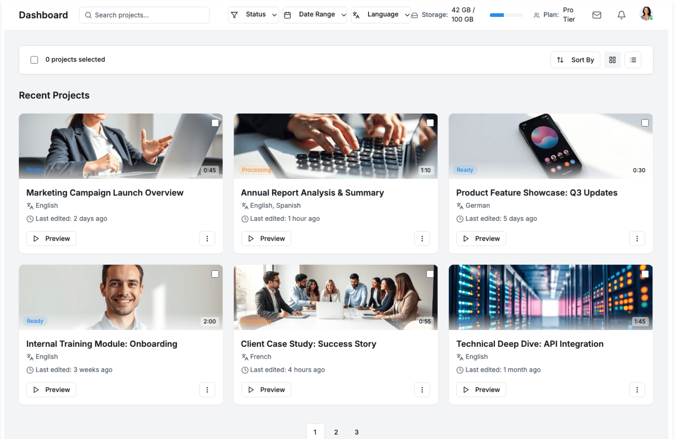This screenshot has width=675, height=439.
Task: Expand the Language filter dropdown
Action: tap(381, 15)
